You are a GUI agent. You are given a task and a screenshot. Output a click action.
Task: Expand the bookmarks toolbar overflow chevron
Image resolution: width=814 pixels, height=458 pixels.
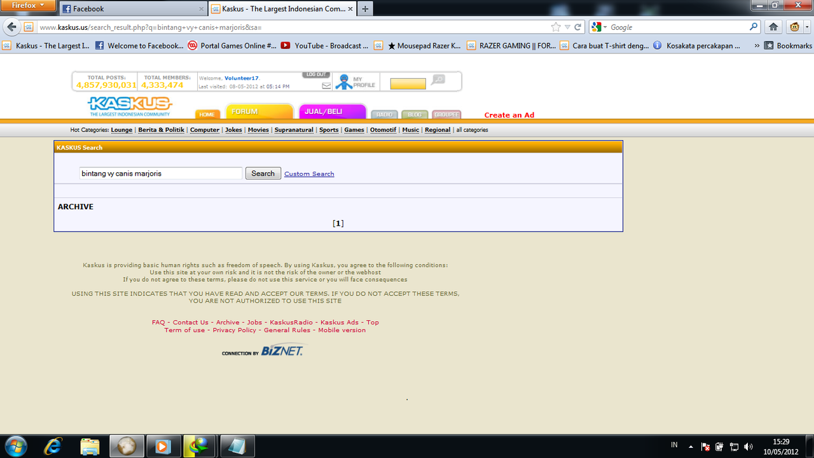[x=757, y=46]
